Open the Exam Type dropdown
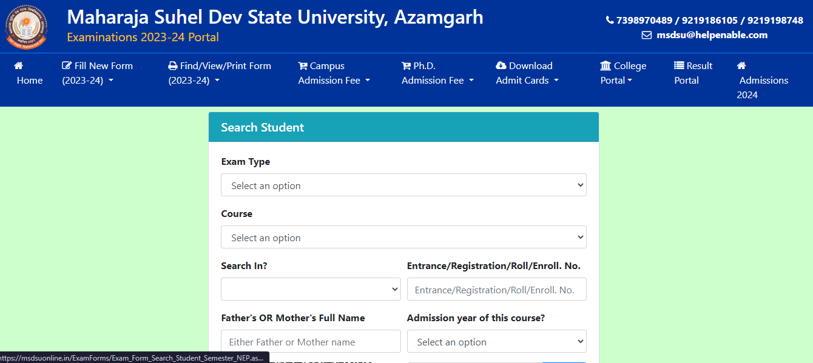Image resolution: width=813 pixels, height=363 pixels. pos(403,185)
